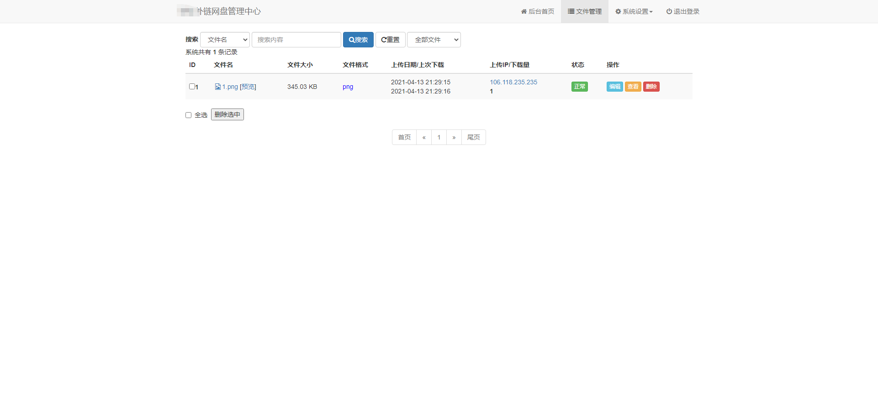The height and width of the screenshot is (413, 878).
Task: Toggle the 全选 select-all checkbox
Action: (x=188, y=115)
